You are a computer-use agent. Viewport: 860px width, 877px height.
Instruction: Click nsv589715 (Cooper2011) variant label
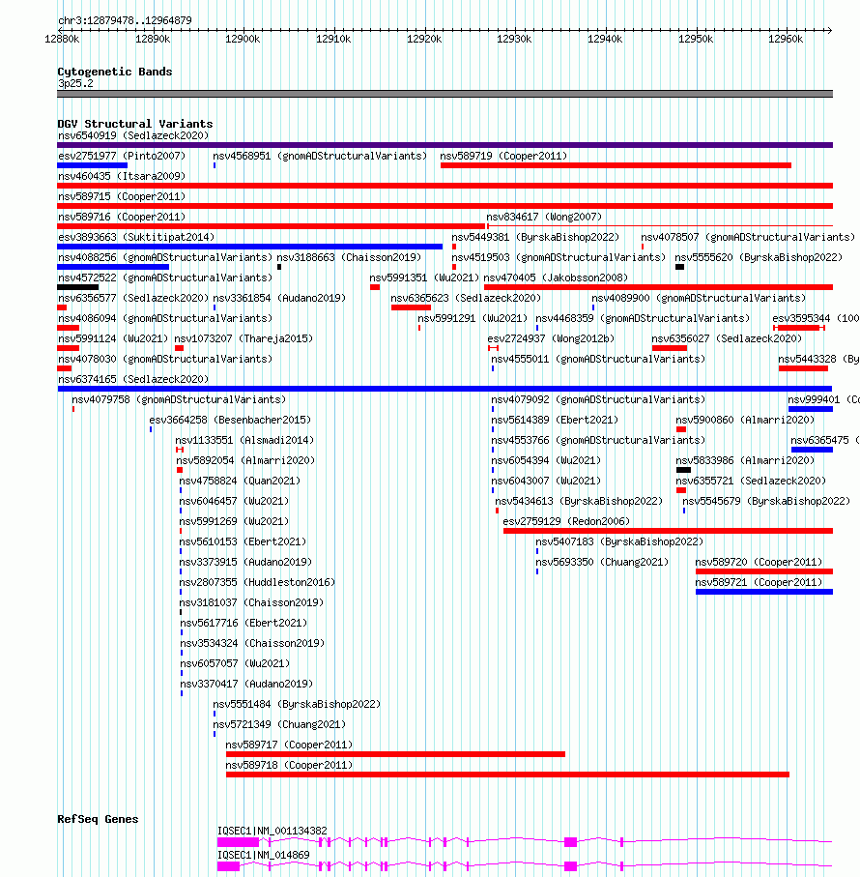[x=122, y=196]
